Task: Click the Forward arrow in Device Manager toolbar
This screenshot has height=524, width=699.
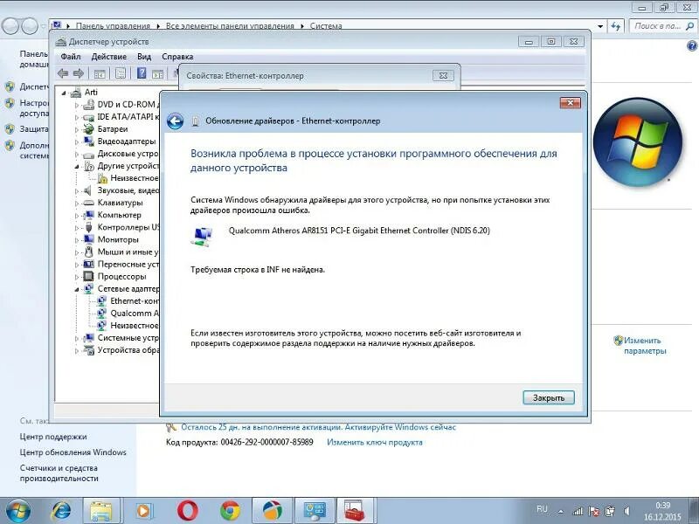Action: [79, 73]
